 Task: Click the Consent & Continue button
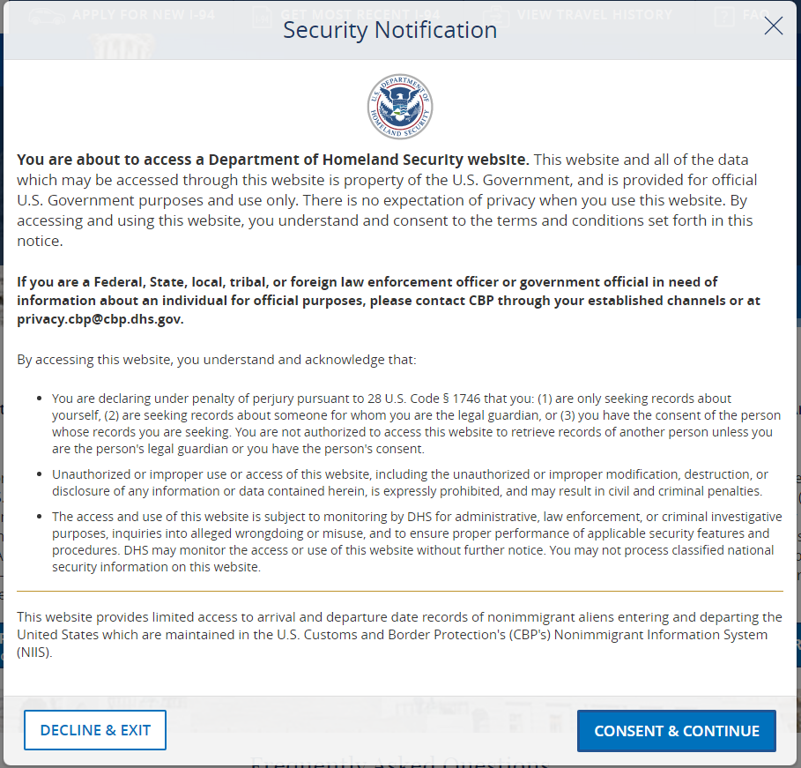(x=676, y=730)
